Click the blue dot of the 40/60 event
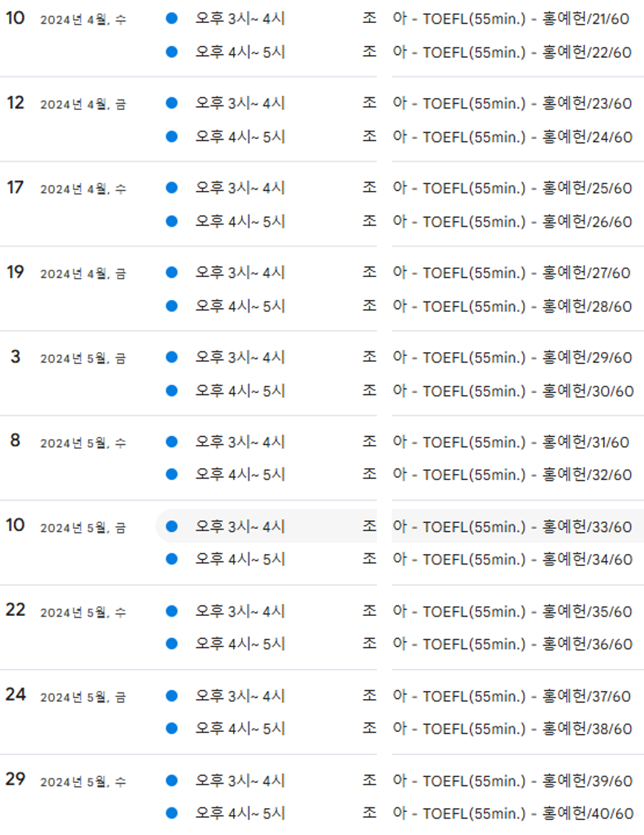Image resolution: width=644 pixels, height=835 pixels. click(x=172, y=813)
